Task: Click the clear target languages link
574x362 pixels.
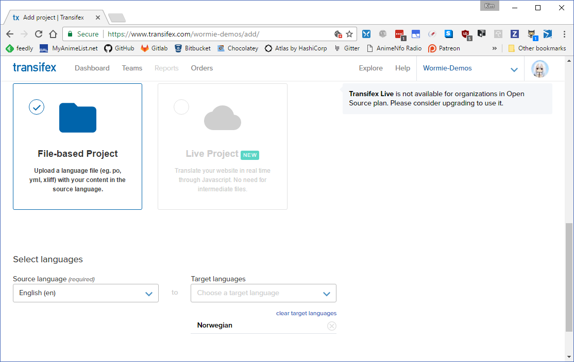Action: click(x=306, y=313)
